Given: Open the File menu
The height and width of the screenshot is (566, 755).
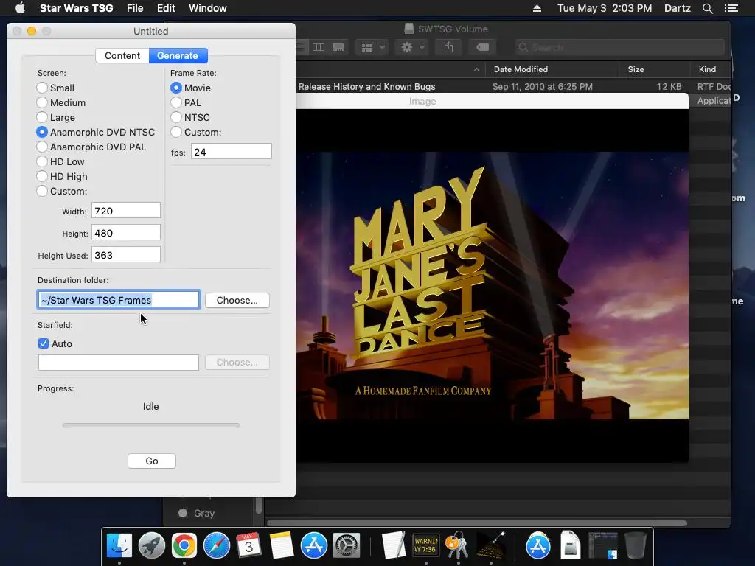Looking at the screenshot, I should point(135,8).
